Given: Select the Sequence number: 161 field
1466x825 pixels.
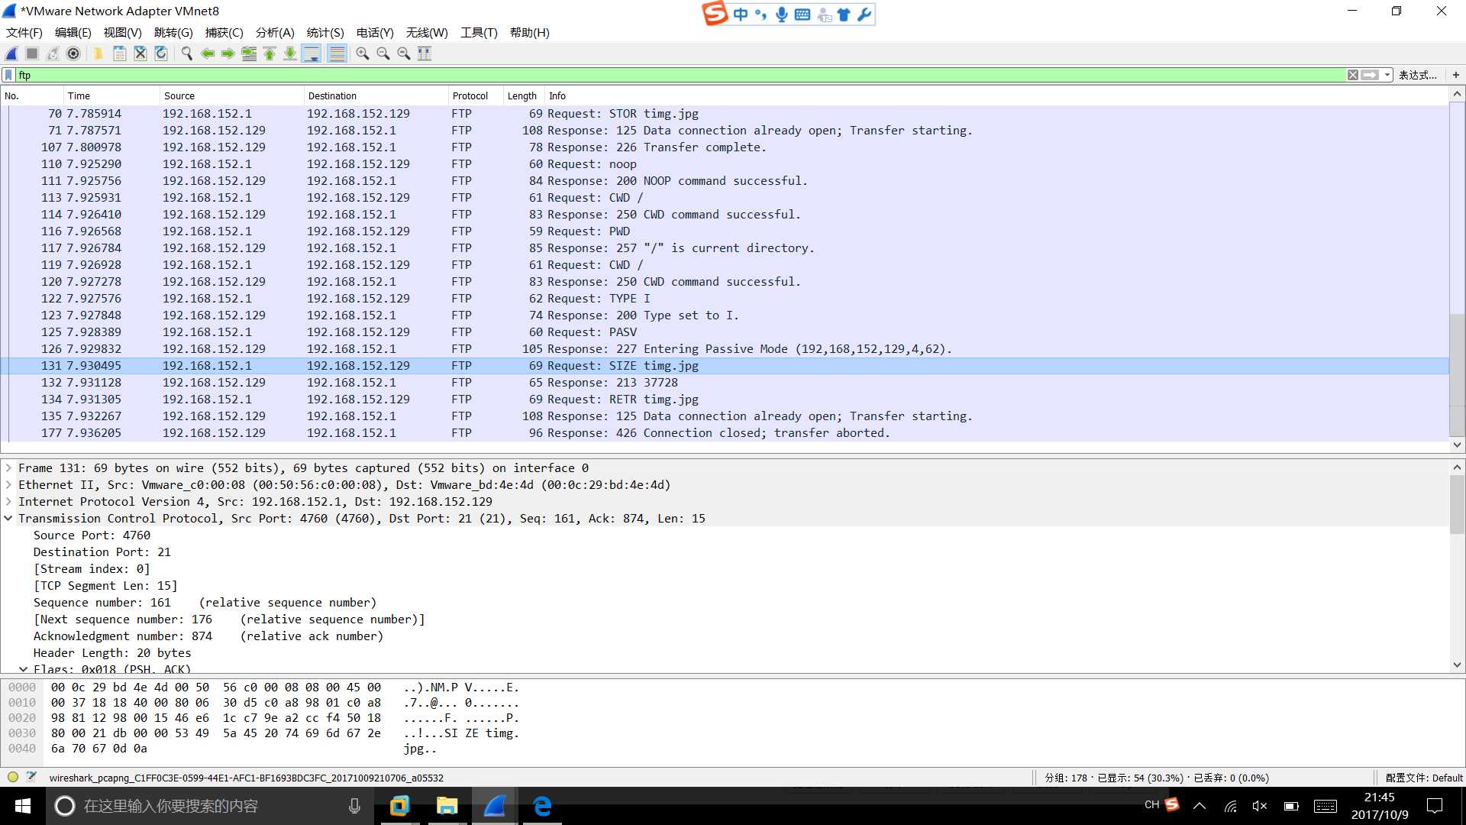Looking at the screenshot, I should tap(205, 603).
